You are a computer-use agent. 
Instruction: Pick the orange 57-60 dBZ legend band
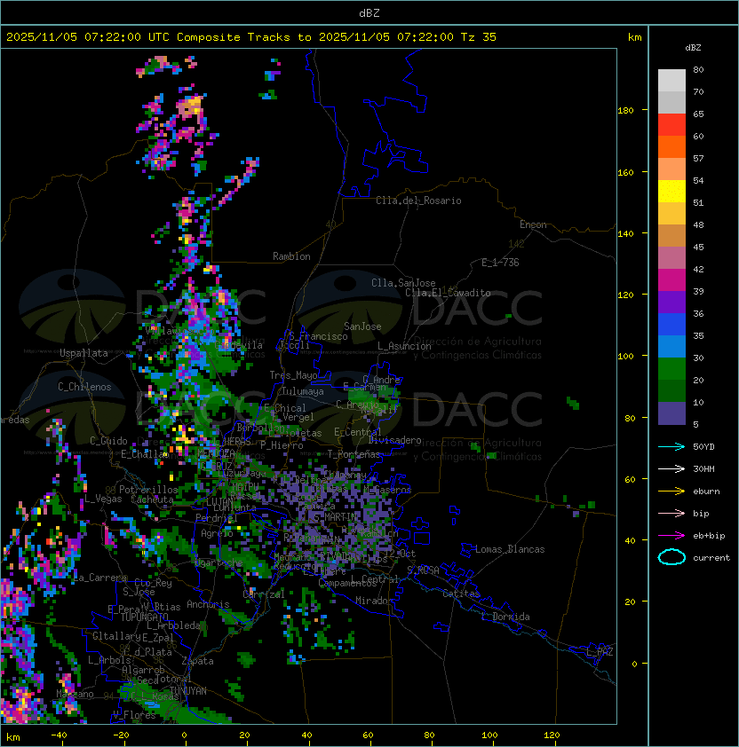click(x=671, y=146)
